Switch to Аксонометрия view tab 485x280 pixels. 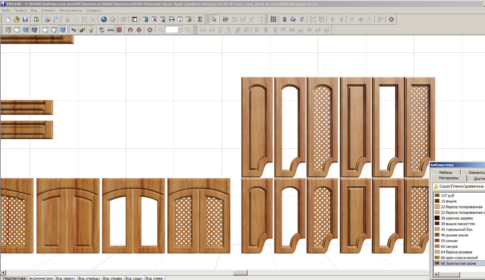click(41, 278)
